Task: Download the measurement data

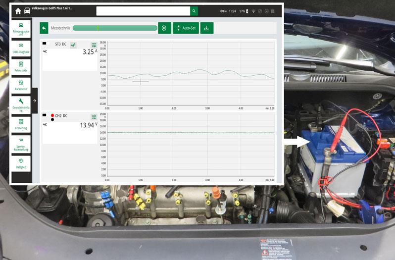Action: (x=206, y=28)
